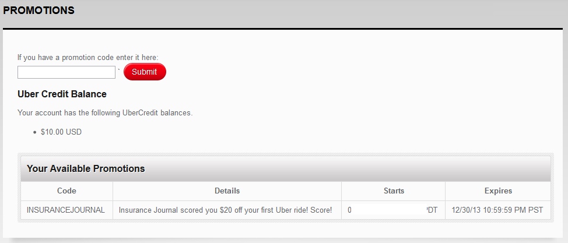Click the Your Available Promotions panel header
Viewport: 568px width, 243px height.
[86, 168]
